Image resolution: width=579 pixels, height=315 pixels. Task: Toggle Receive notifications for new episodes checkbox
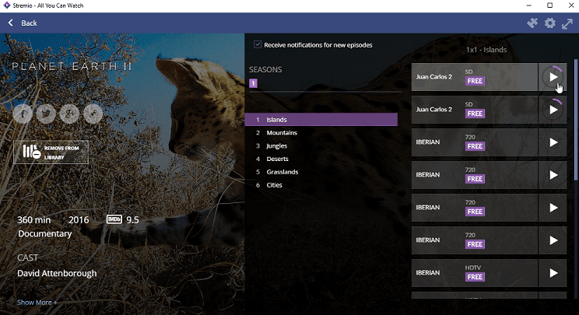[x=258, y=44]
